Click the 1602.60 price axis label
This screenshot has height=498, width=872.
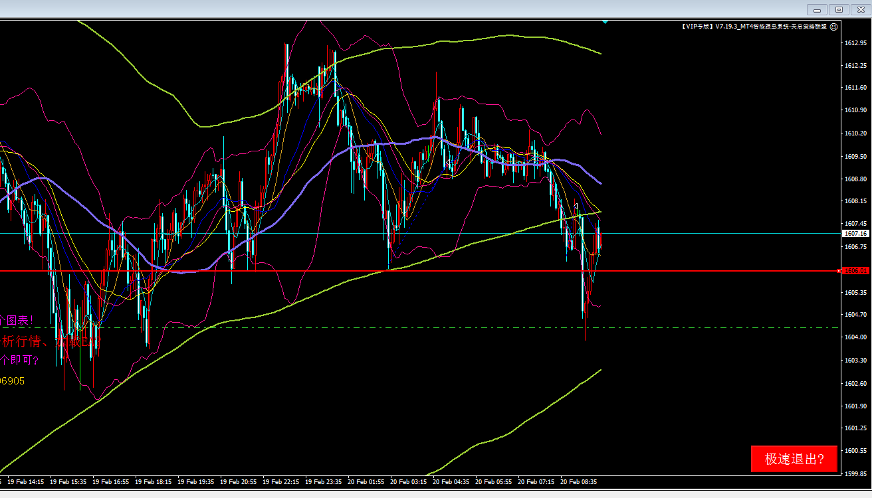[855, 384]
